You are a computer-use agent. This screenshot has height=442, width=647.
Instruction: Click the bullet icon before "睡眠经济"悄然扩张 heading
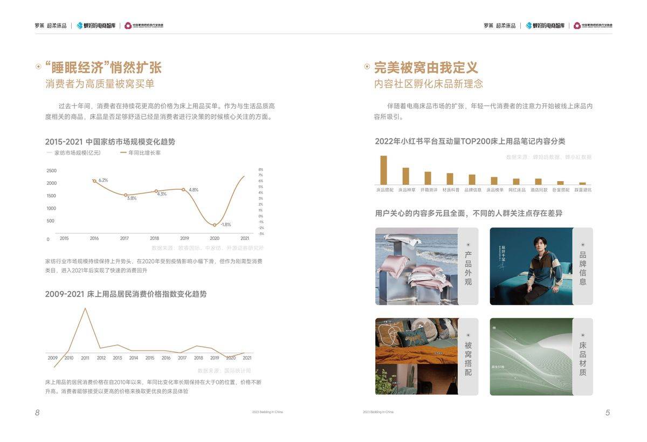[38, 67]
